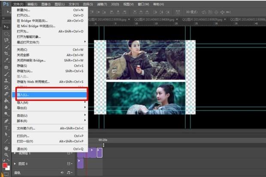Choose 存储为 Web 所用格式... entry

coord(50,82)
